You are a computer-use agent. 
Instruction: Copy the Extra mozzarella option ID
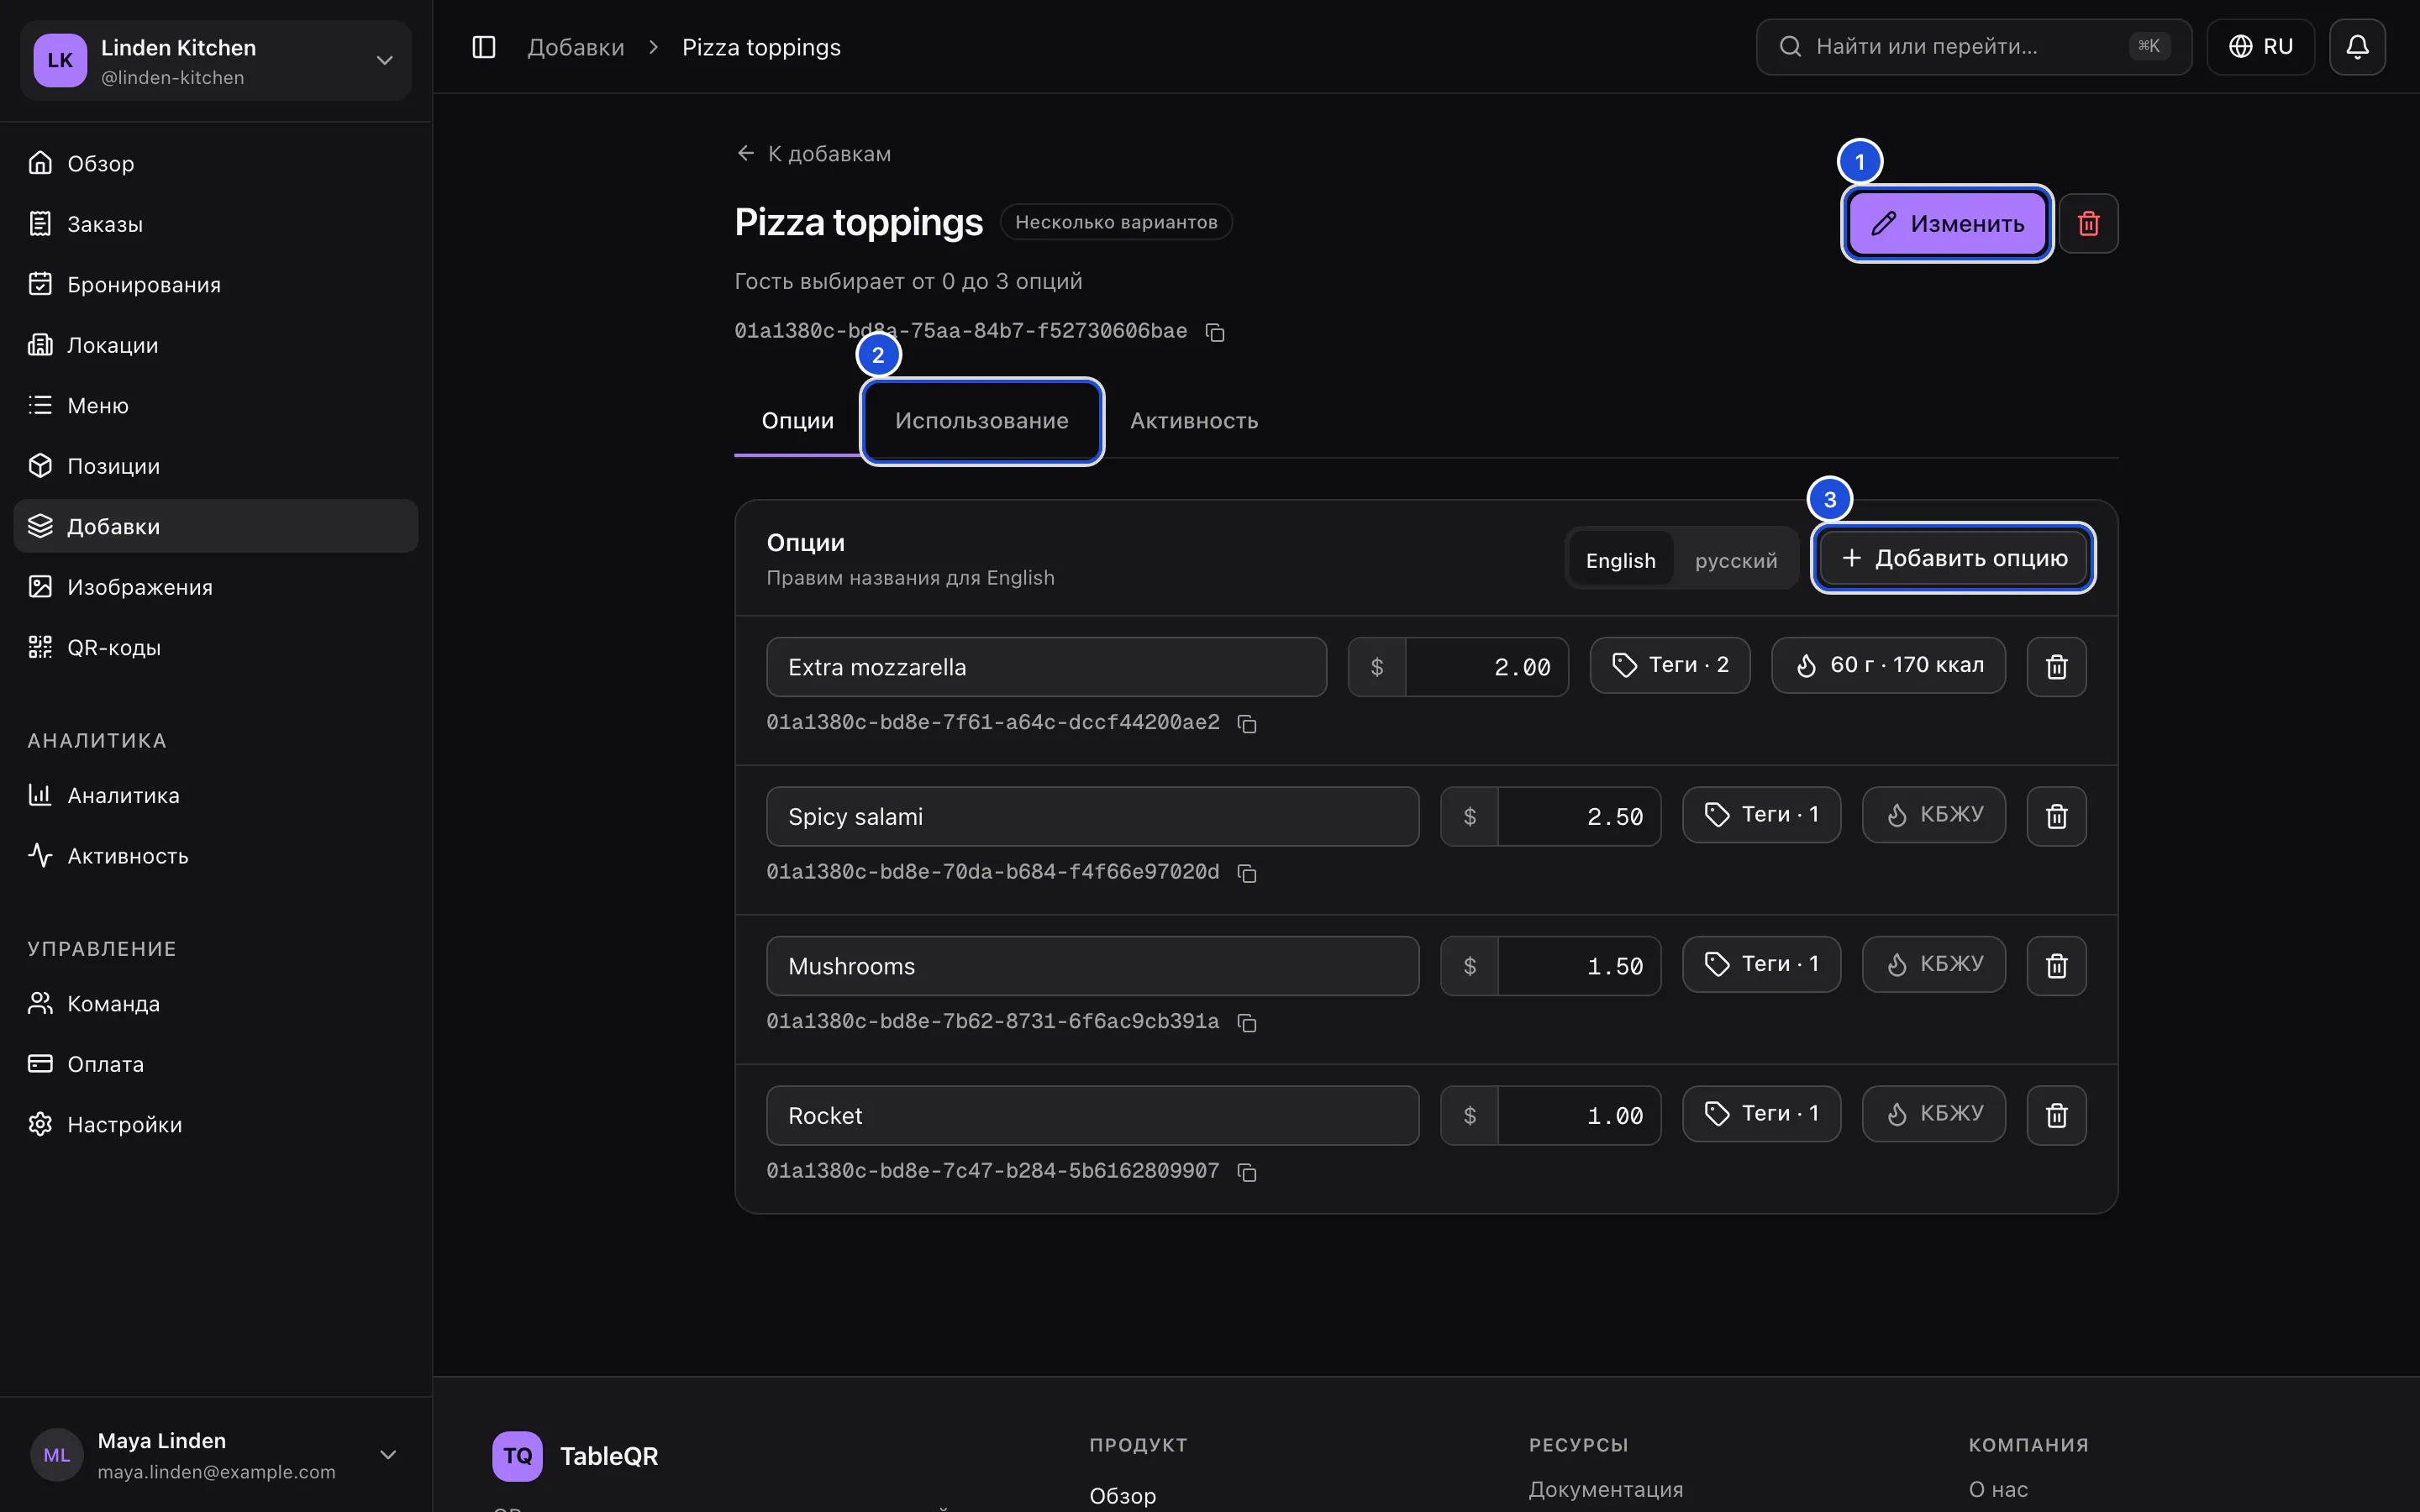click(1246, 723)
